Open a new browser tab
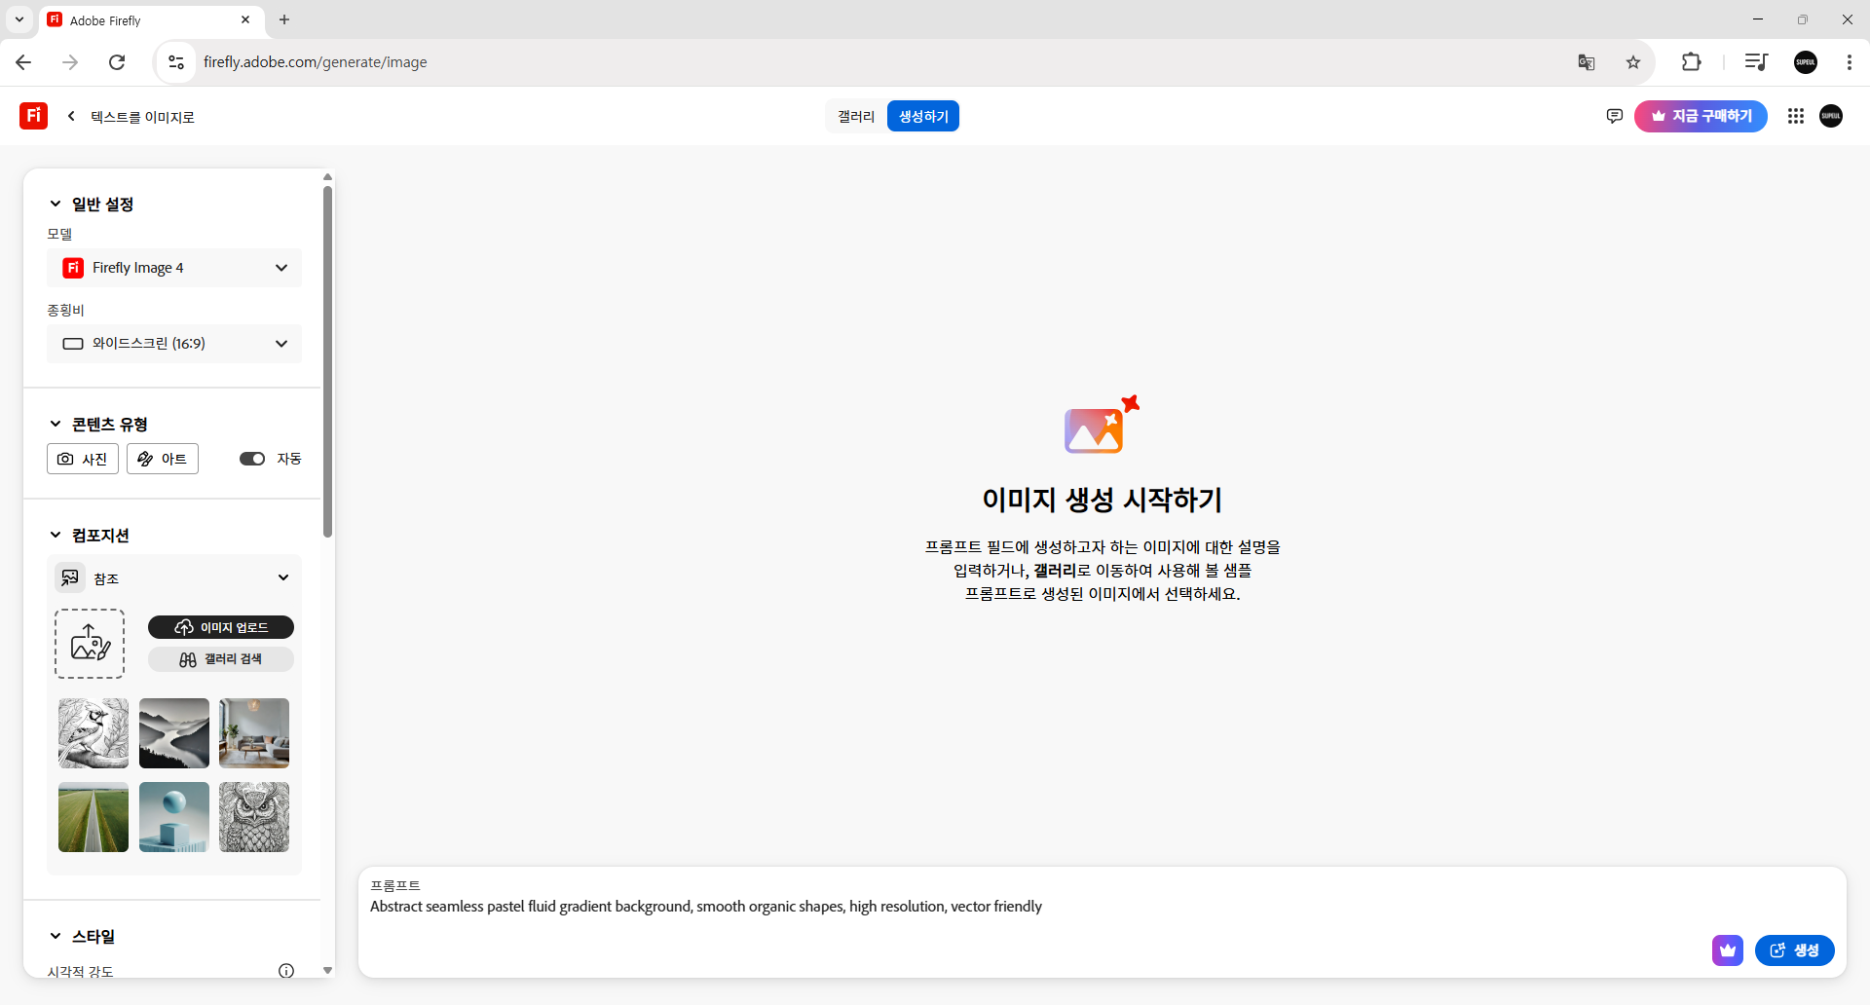This screenshot has height=1005, width=1870. [x=284, y=19]
